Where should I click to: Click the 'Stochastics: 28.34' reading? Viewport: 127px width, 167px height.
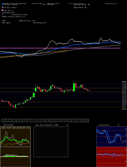point(8,13)
